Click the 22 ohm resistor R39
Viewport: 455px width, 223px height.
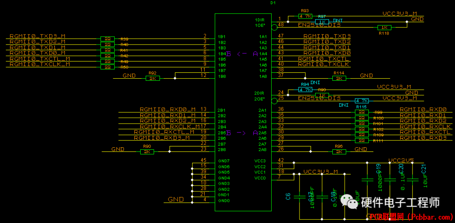point(107,39)
